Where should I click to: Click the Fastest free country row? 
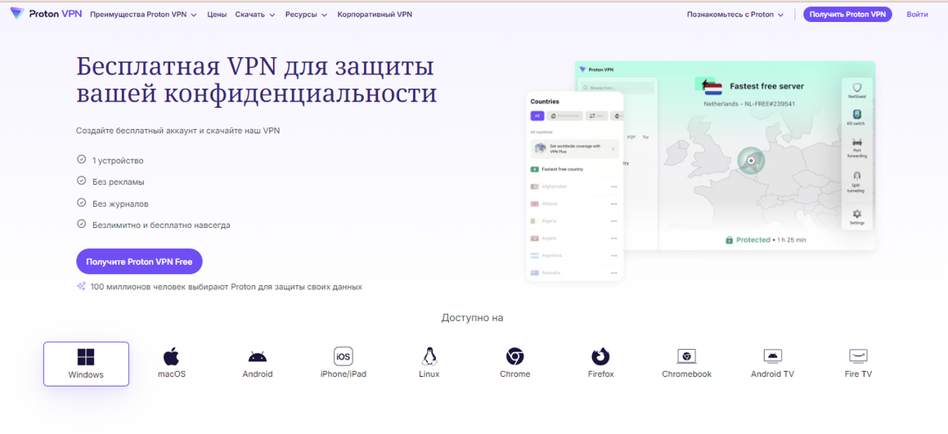point(574,169)
